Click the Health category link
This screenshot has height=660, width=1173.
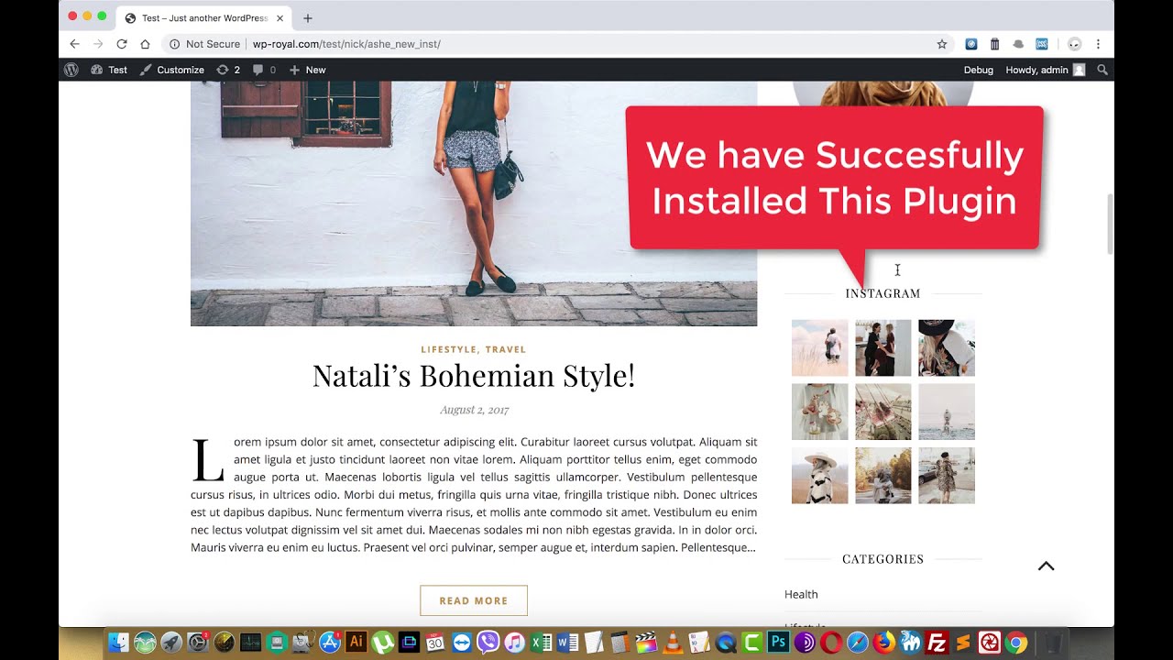[801, 594]
